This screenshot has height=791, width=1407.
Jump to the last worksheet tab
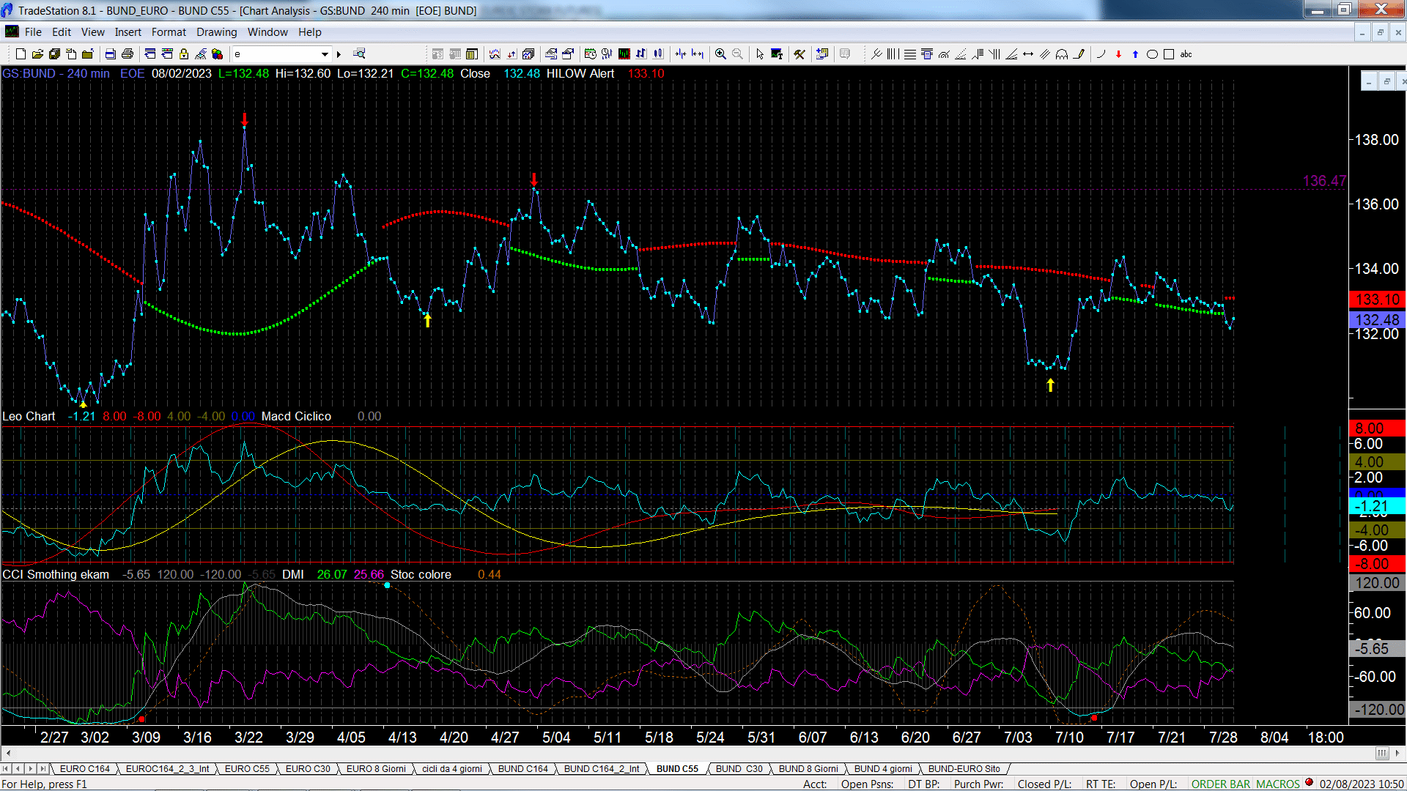click(43, 769)
